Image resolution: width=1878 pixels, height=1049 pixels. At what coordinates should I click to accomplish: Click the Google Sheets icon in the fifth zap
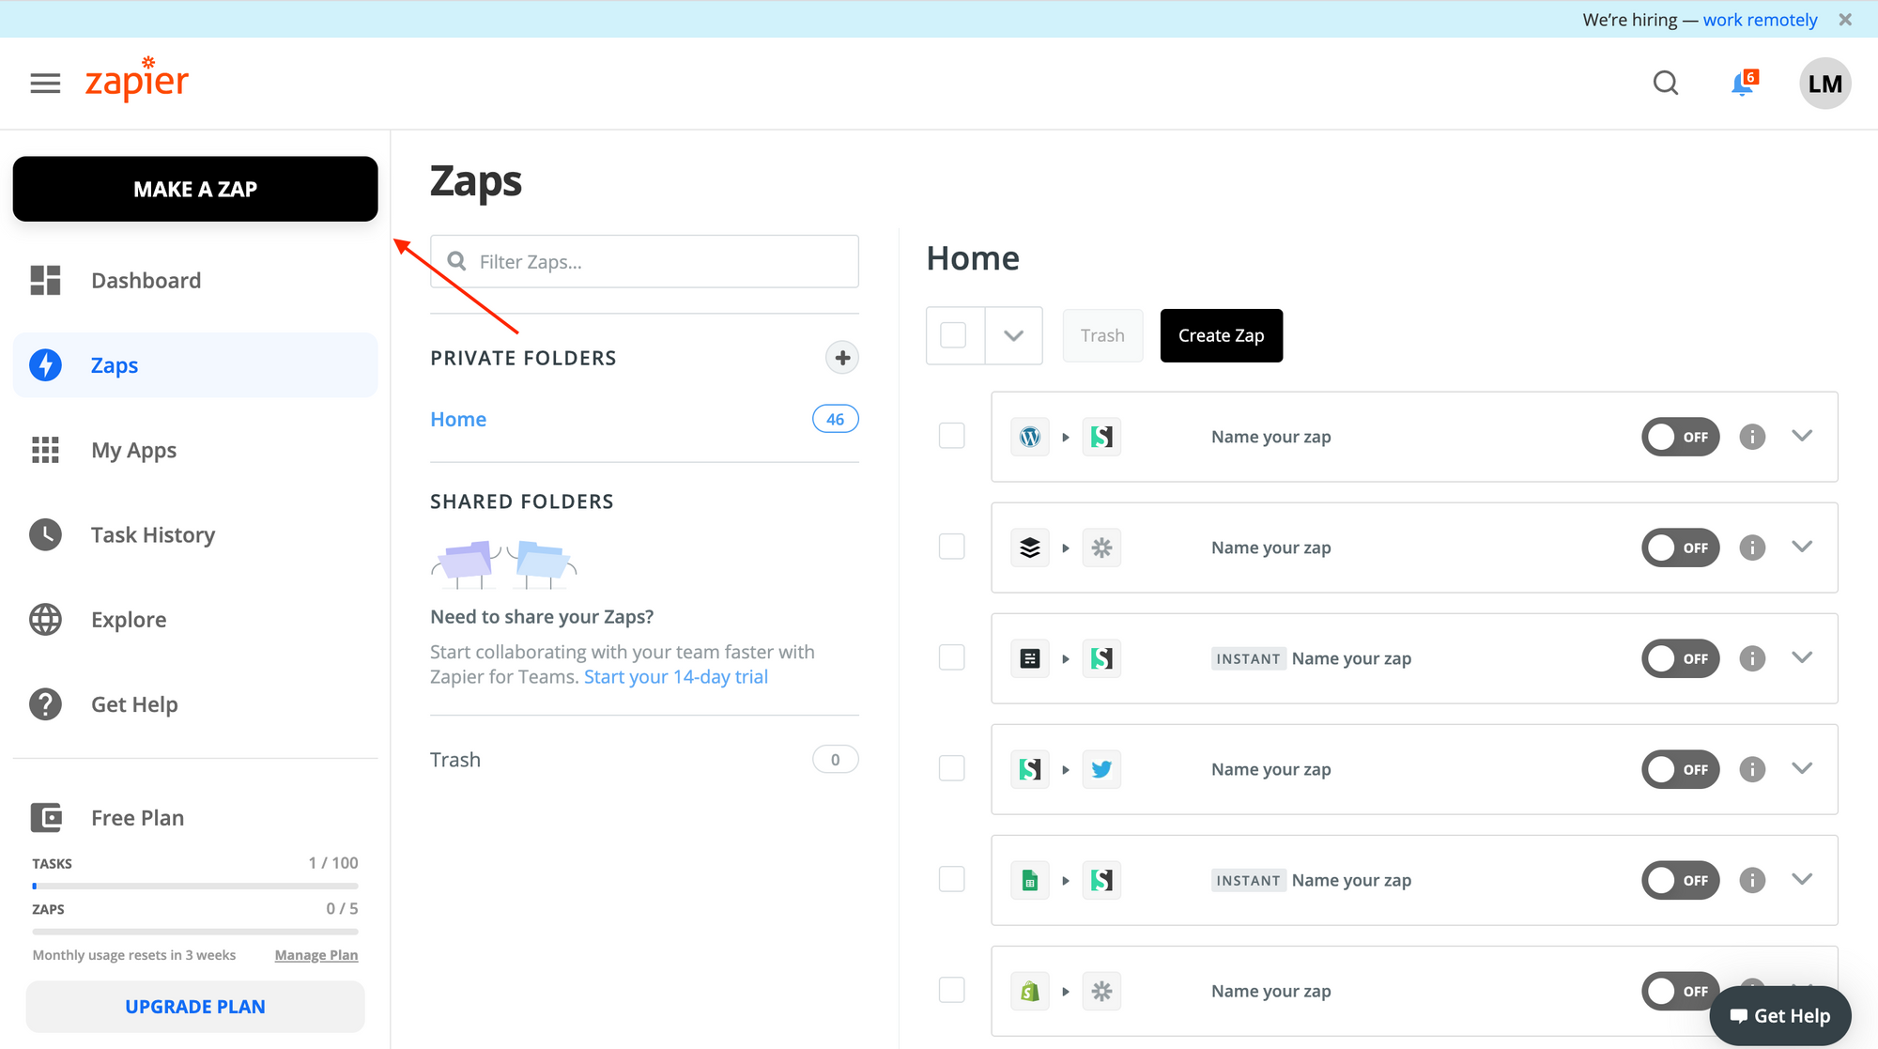pos(1029,880)
